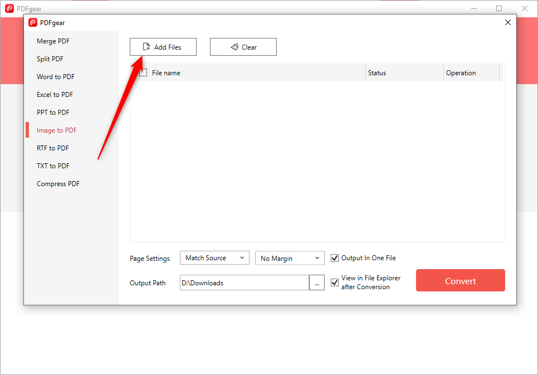Switch to TXT to PDF

[53, 166]
